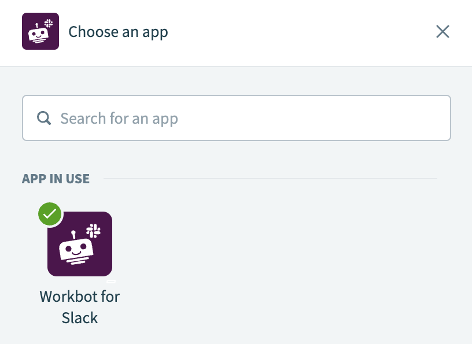The width and height of the screenshot is (472, 344).
Task: Click the green checkmark badge on Workbot
Action: coord(50,214)
